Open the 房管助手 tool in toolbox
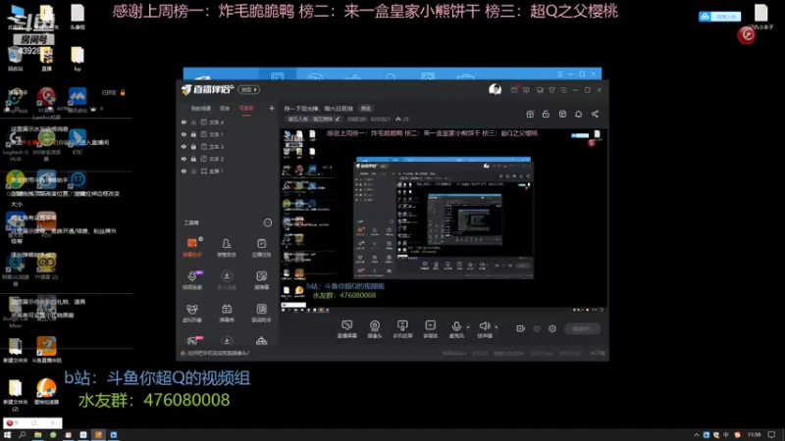 click(227, 247)
